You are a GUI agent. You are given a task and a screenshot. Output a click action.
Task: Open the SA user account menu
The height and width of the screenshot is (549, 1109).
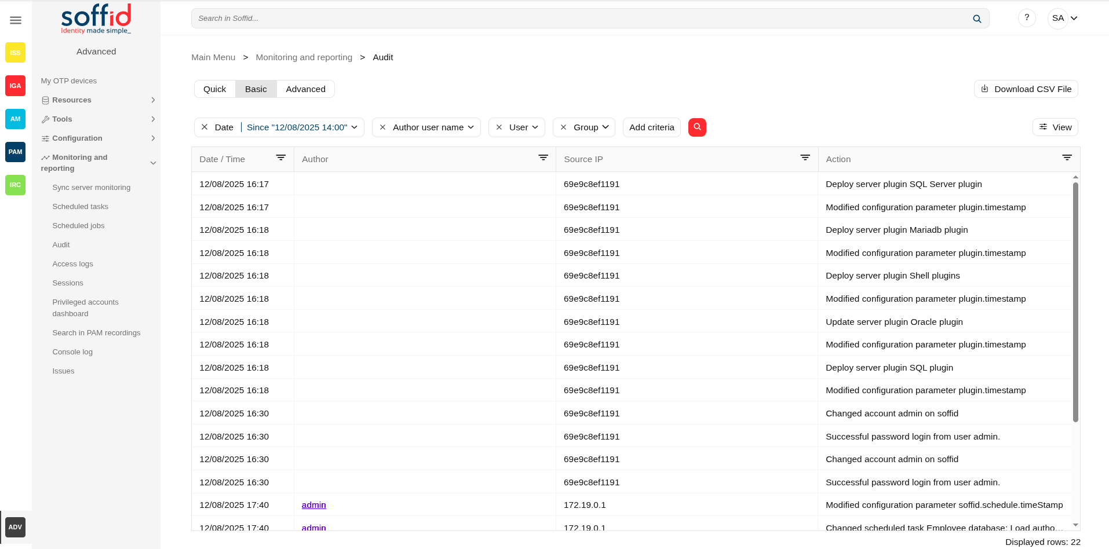[x=1063, y=18]
